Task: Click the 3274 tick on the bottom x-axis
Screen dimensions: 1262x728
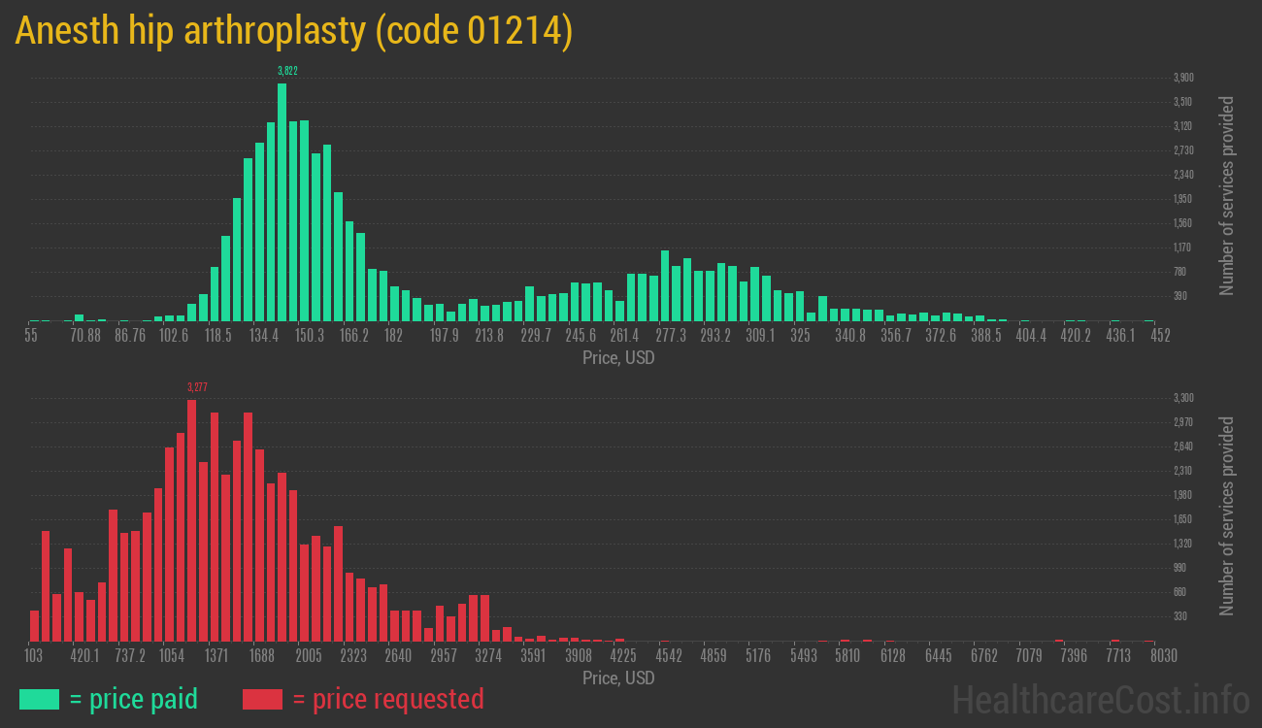Action: (x=488, y=656)
